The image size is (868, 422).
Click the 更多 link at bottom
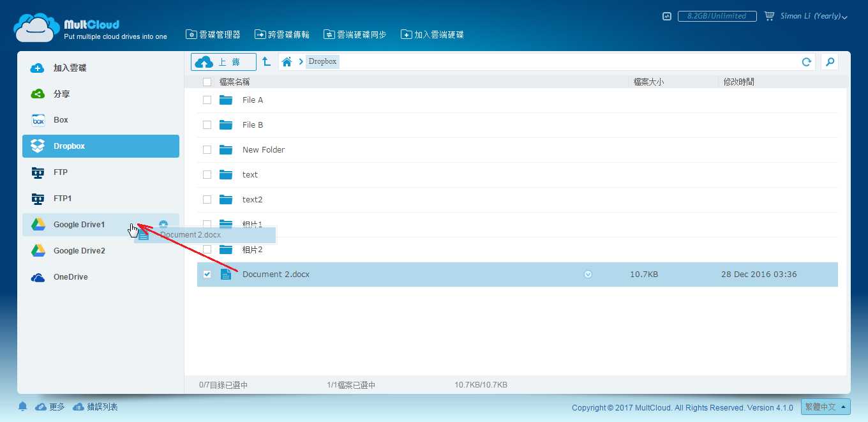(50, 407)
